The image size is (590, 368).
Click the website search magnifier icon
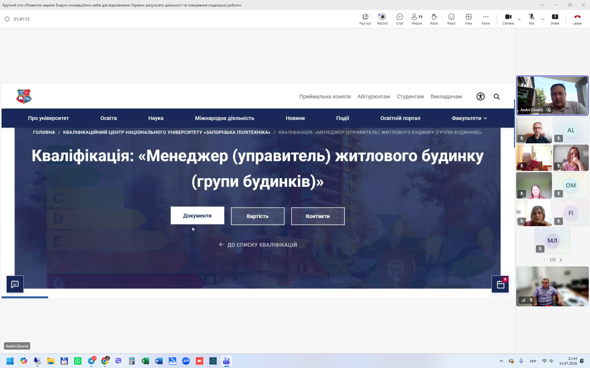[497, 97]
